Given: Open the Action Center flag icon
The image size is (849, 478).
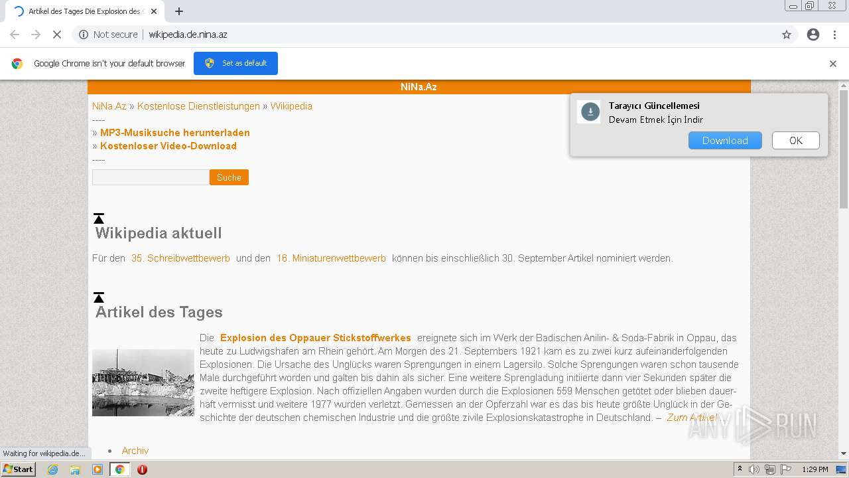Looking at the screenshot, I should pyautogui.click(x=785, y=469).
